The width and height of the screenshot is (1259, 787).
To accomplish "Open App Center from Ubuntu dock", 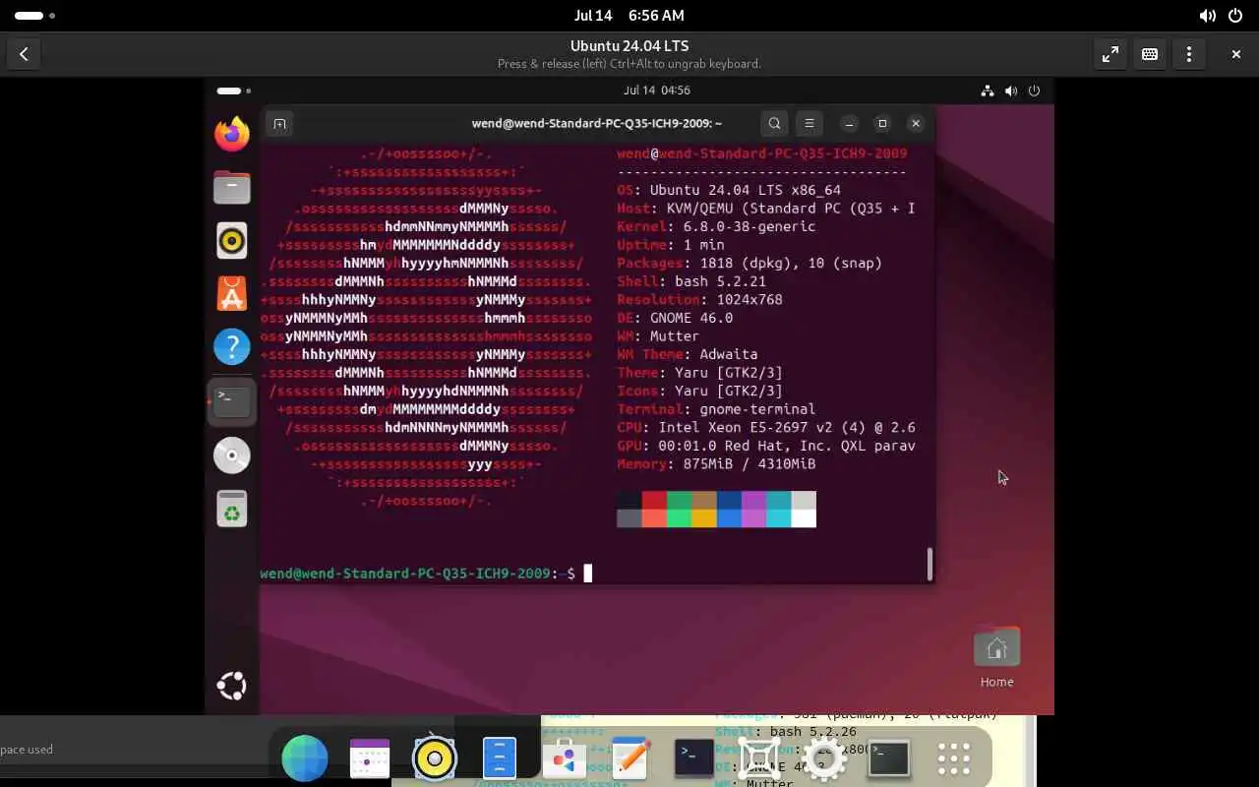I will 232,293.
